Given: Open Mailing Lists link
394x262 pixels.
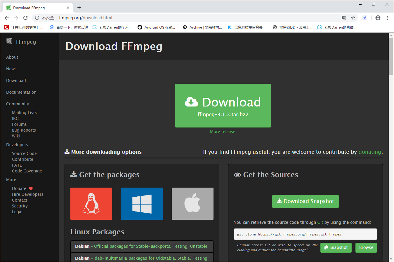Looking at the screenshot, I should tap(24, 113).
